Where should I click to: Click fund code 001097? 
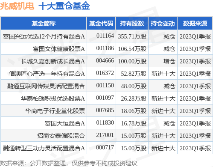point(105,98)
